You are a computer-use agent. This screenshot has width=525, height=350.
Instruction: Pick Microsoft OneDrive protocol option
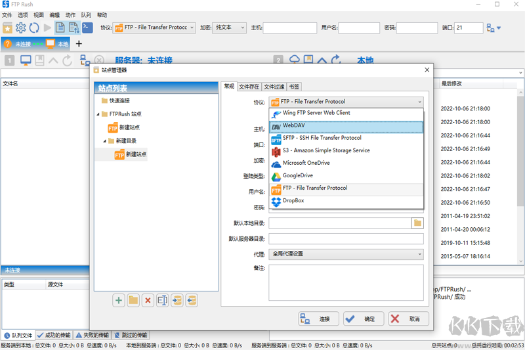pos(346,164)
